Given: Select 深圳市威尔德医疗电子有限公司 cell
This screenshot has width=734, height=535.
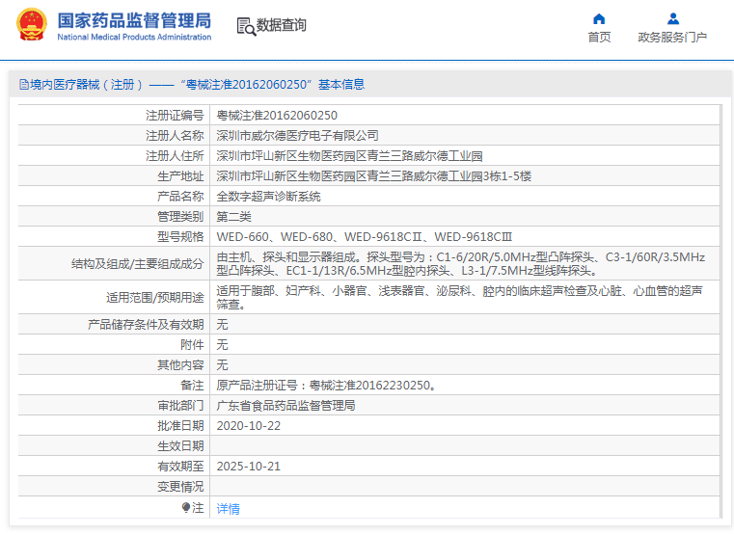Looking at the screenshot, I should [x=297, y=136].
